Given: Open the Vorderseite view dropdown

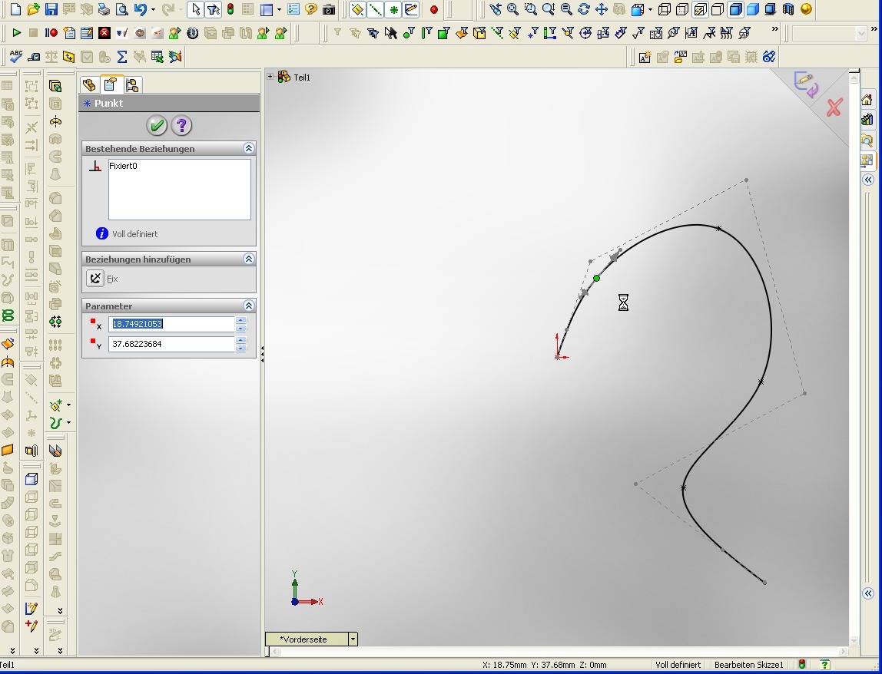Looking at the screenshot, I should tap(353, 639).
